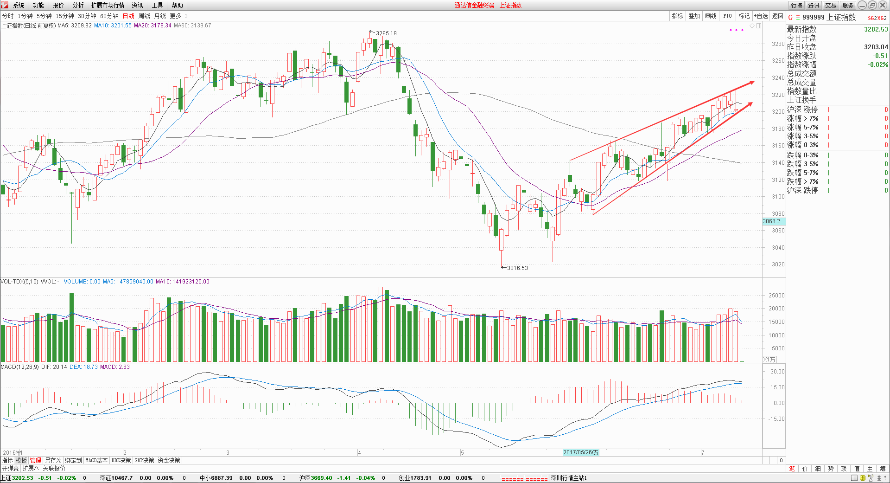Click the 行情 button at top right
The image size is (890, 483).
coord(797,5)
